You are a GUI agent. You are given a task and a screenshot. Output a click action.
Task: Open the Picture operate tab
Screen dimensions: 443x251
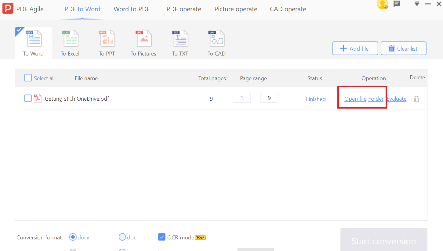[236, 9]
